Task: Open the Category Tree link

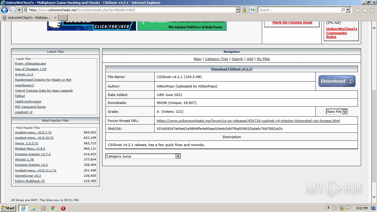Action: [216, 59]
